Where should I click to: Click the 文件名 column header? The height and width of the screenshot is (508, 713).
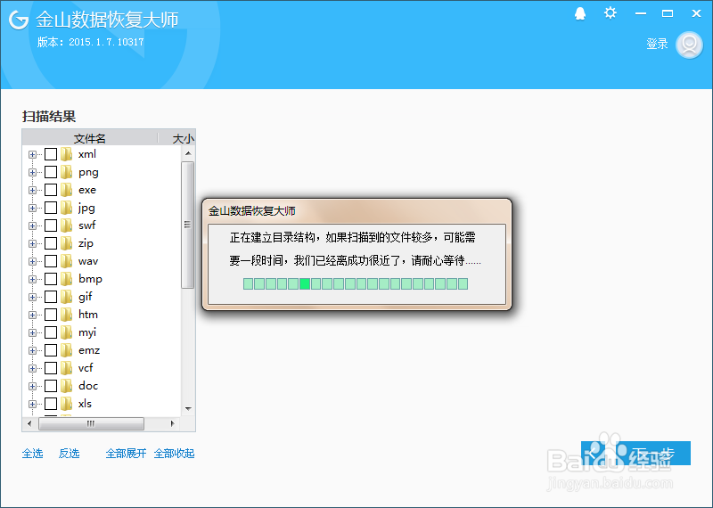click(90, 138)
